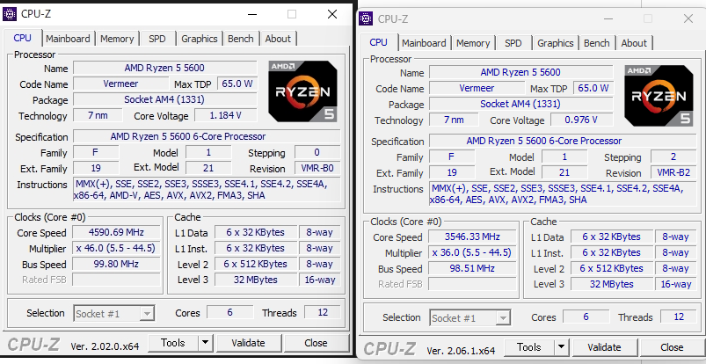
Task: Open Socket #1 selection dropdown in right window
Action: coord(470,318)
